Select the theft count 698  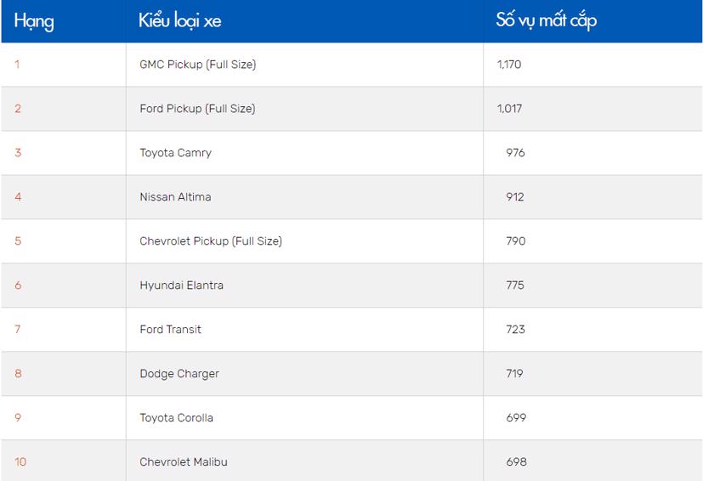click(516, 462)
